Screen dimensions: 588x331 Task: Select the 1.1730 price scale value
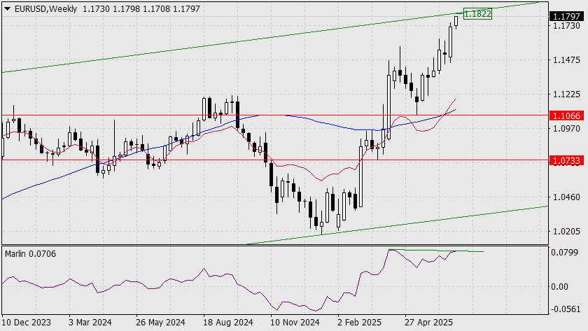566,25
